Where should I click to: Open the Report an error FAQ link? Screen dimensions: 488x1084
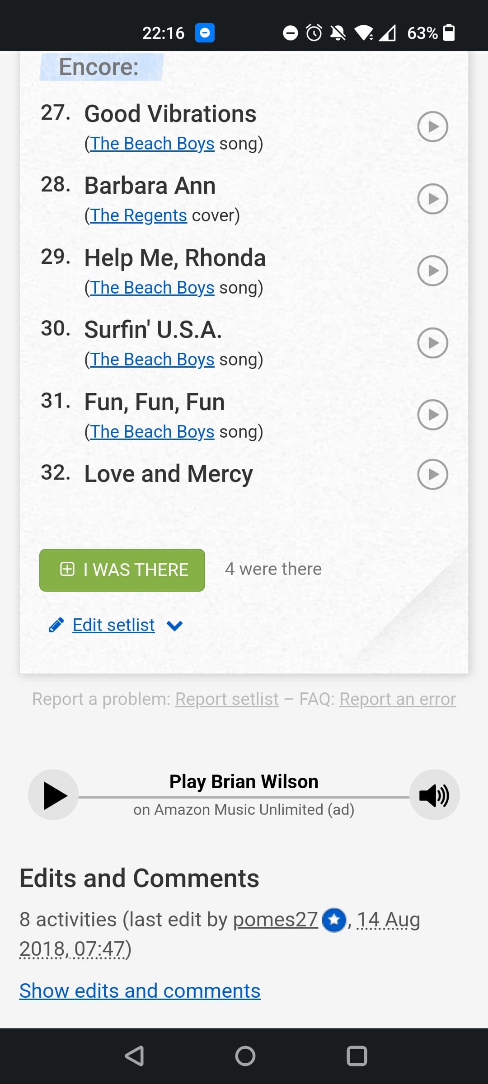[398, 699]
